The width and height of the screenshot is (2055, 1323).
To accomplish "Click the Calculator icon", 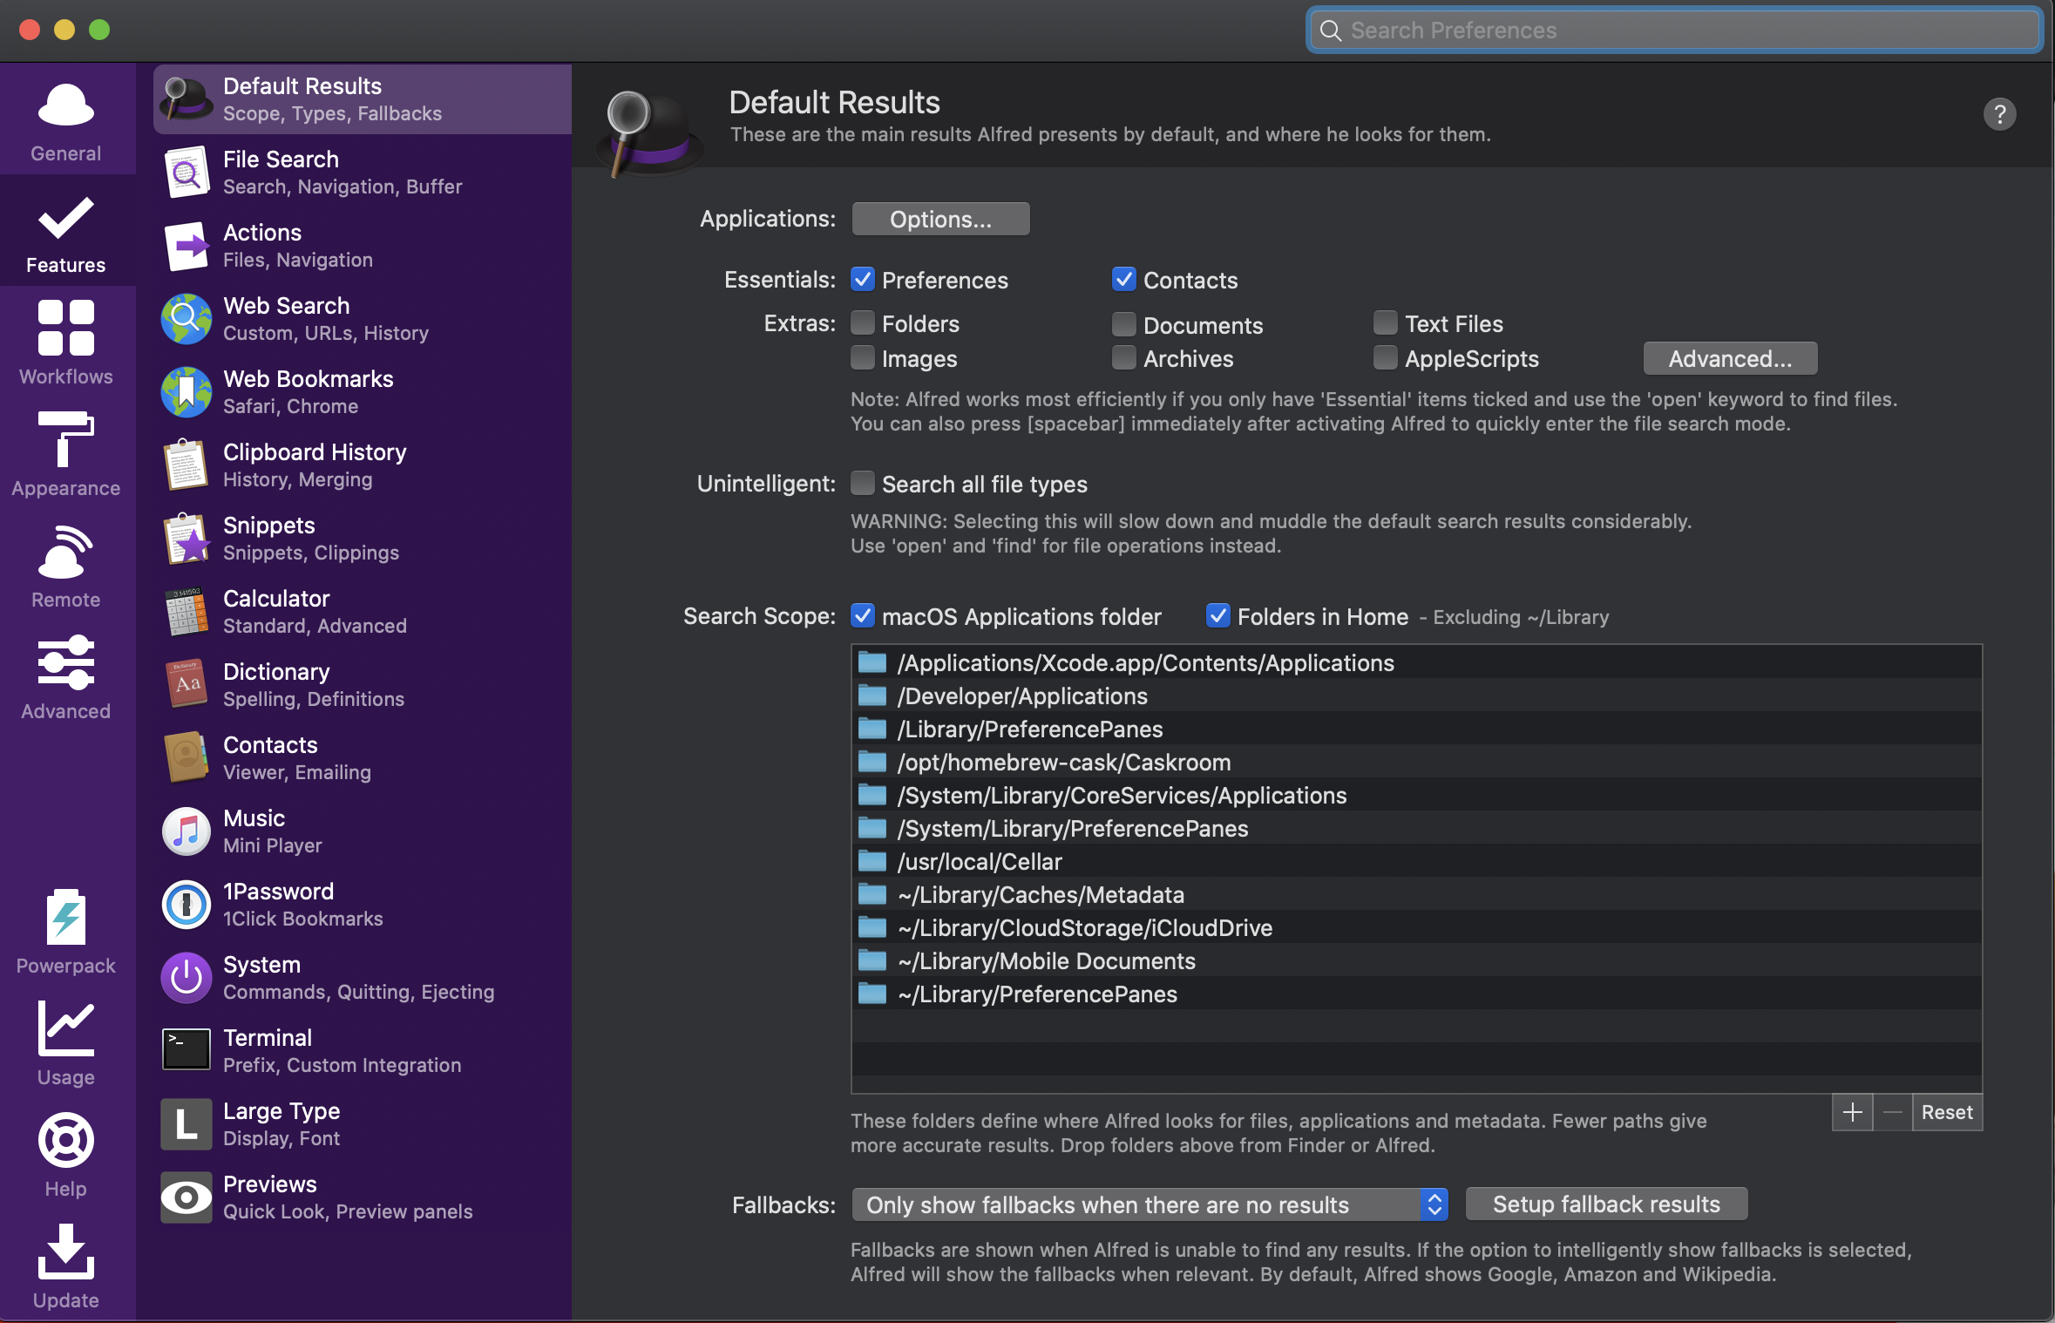I will click(x=187, y=612).
